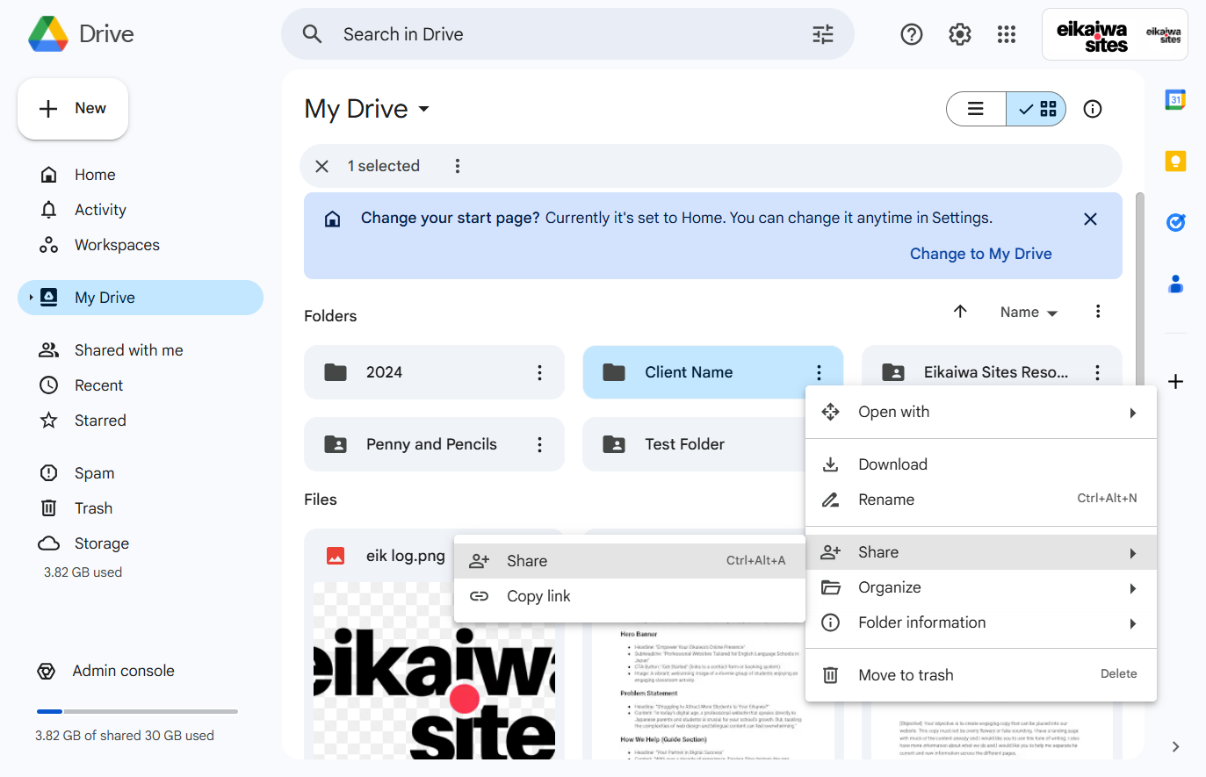Click the New button
The image size is (1206, 777).
[x=73, y=109]
